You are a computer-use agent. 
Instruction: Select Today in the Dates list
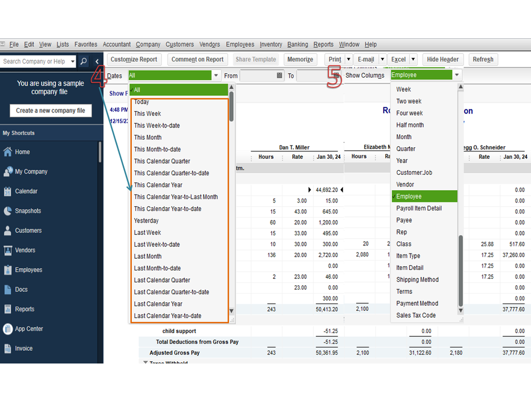pyautogui.click(x=141, y=102)
